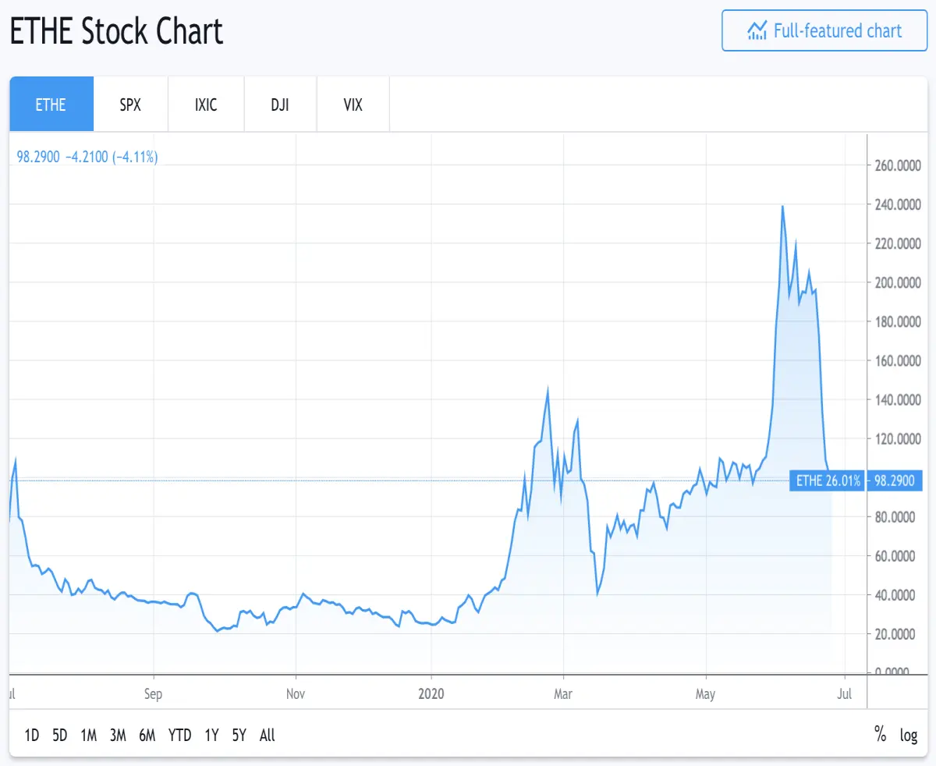Select the 1M time range
The width and height of the screenshot is (936, 766).
[88, 735]
